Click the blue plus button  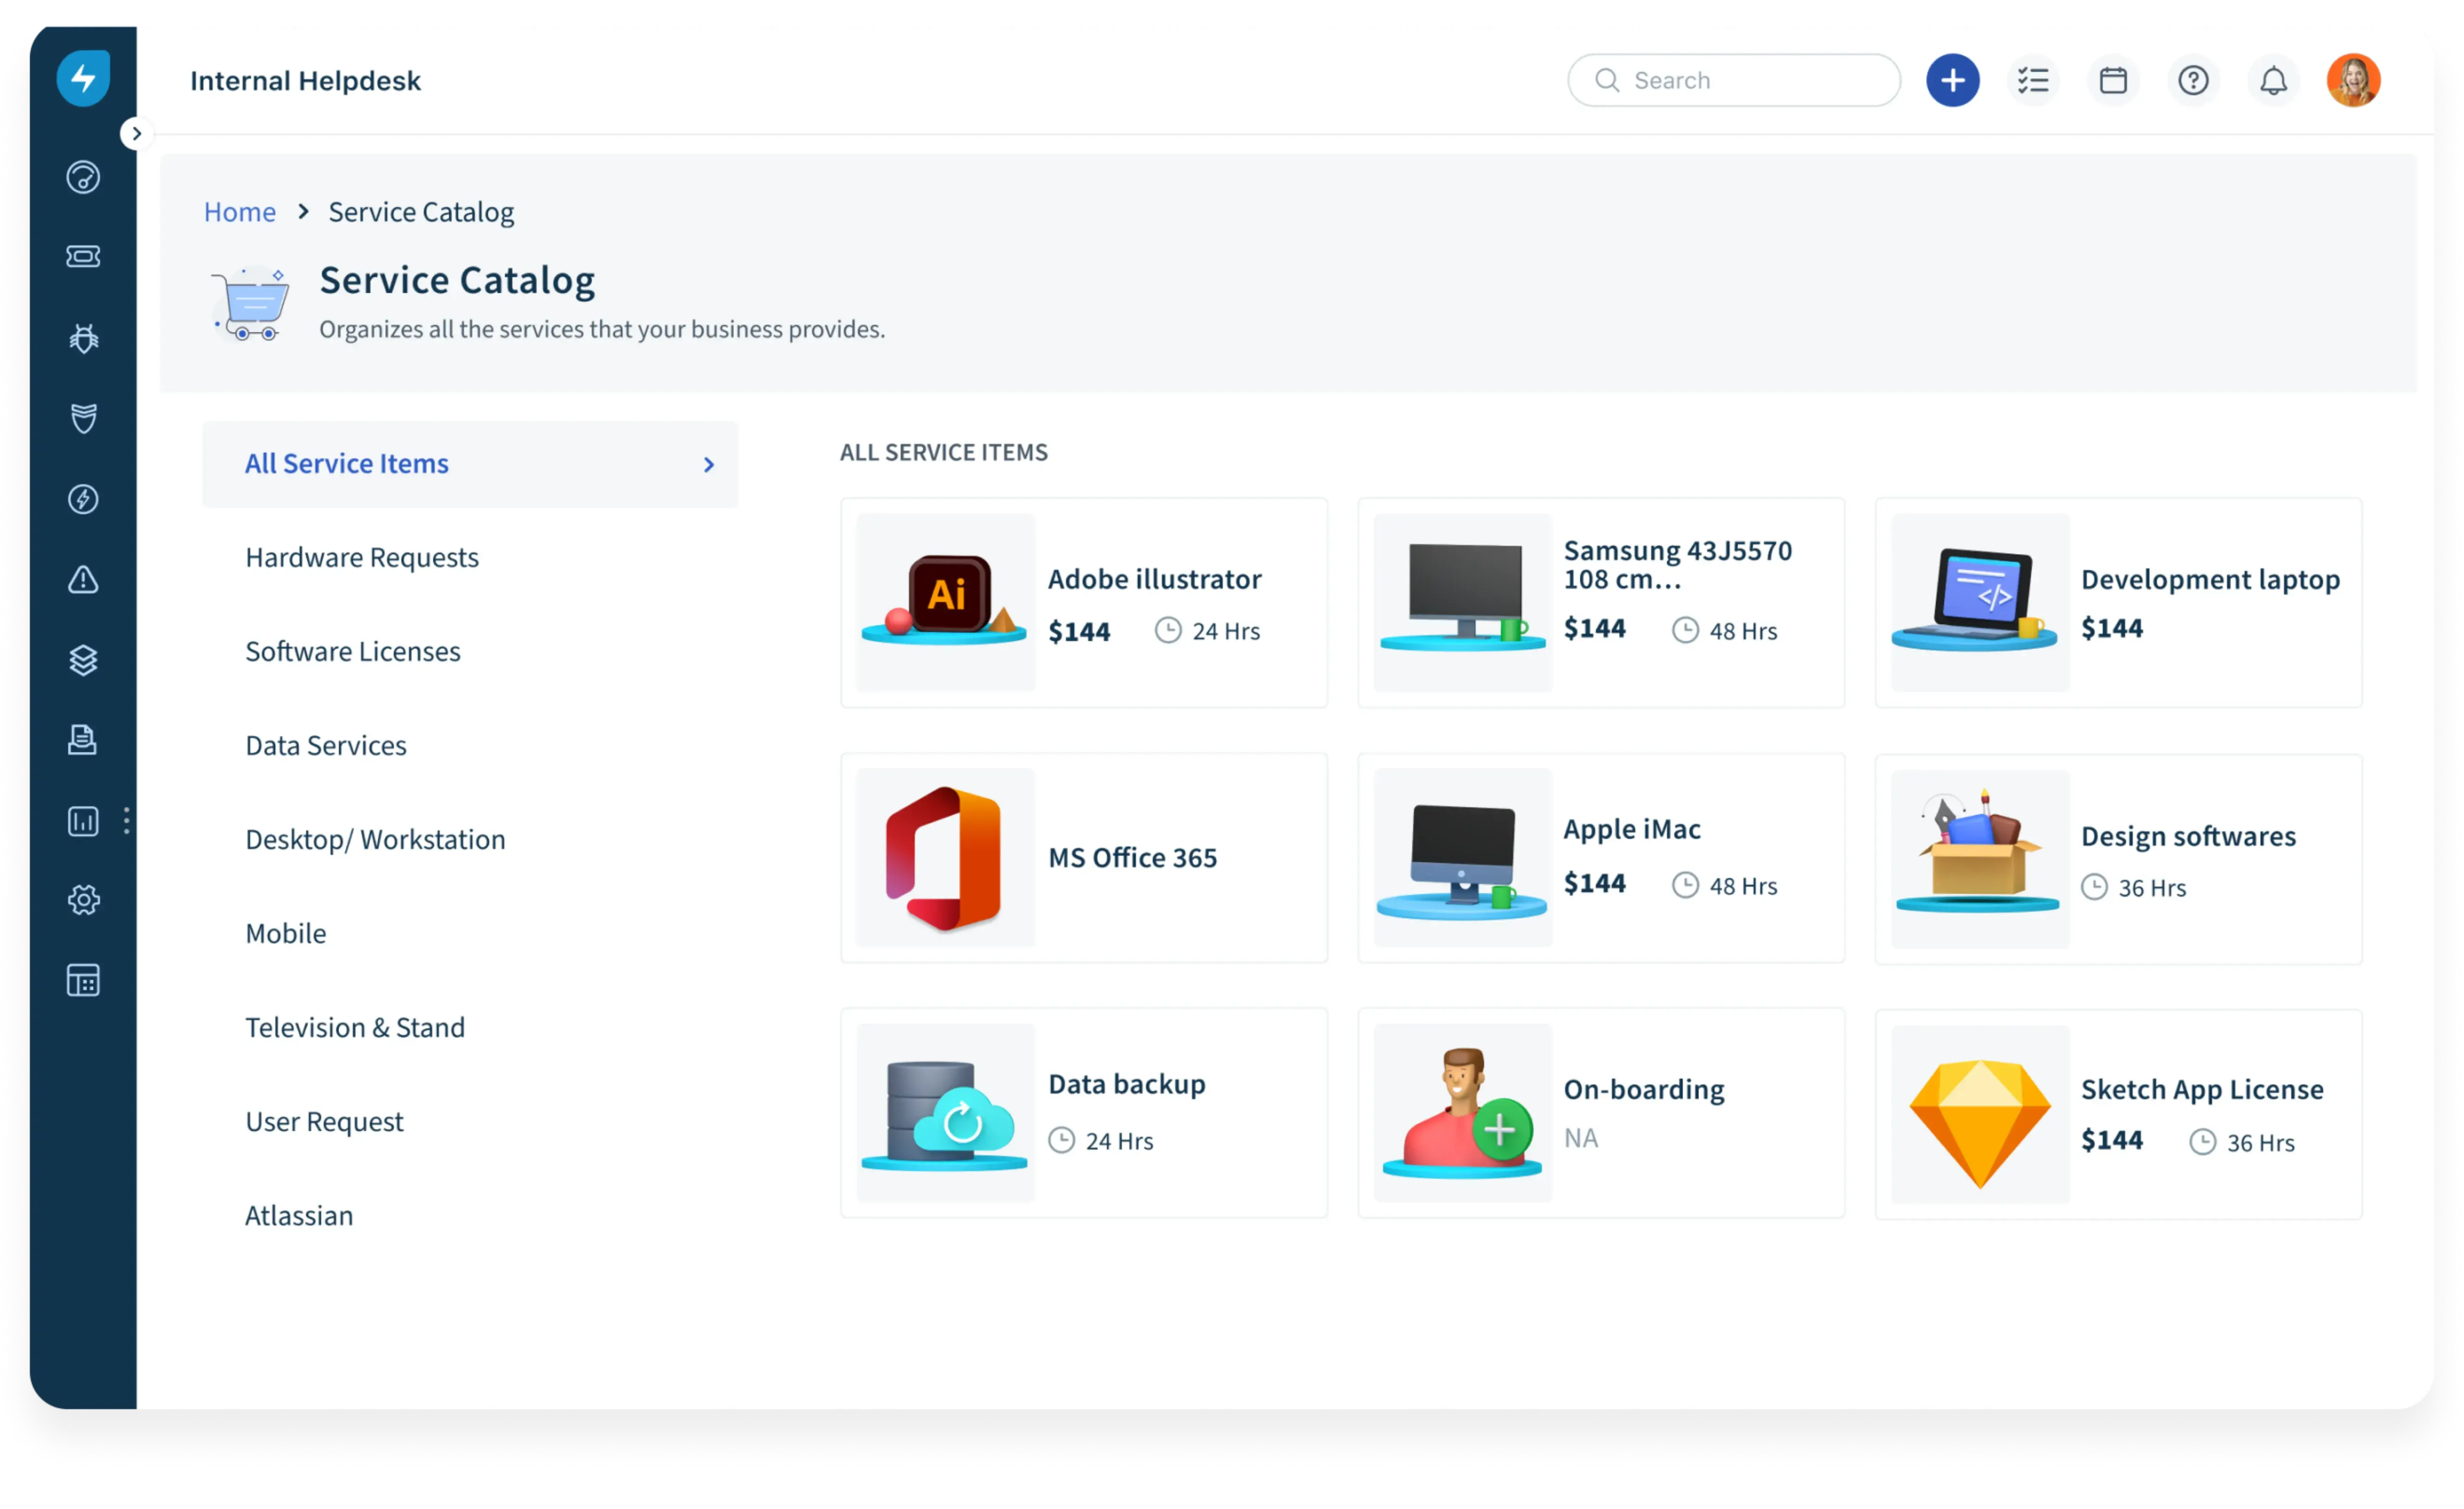click(x=1952, y=79)
